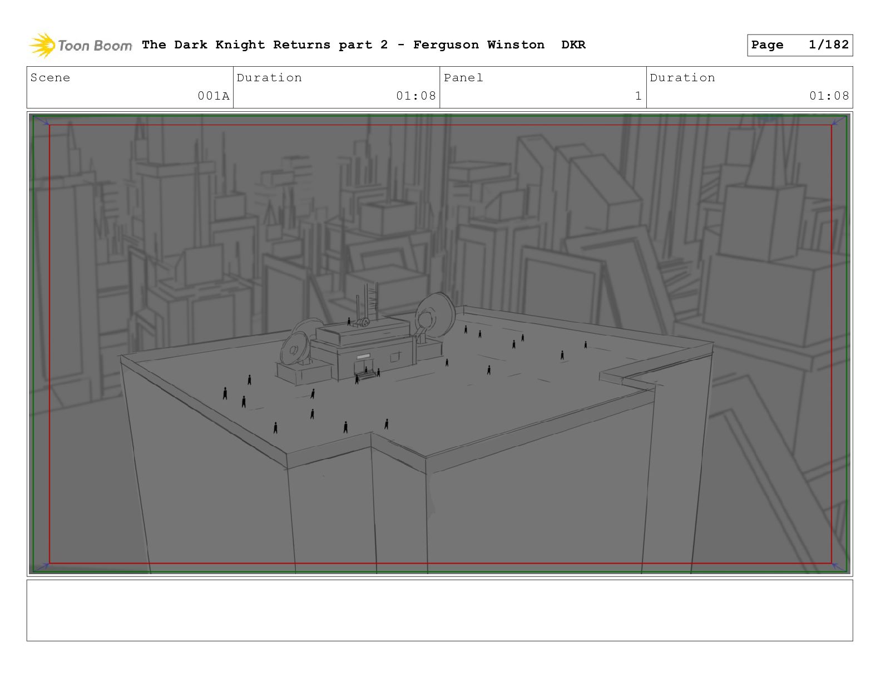Click the empty notes box below panel
881x681 pixels.
coord(439,610)
